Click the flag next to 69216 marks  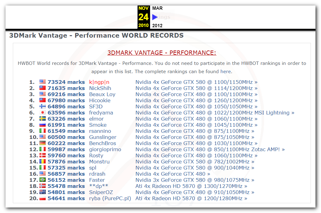point(43,94)
